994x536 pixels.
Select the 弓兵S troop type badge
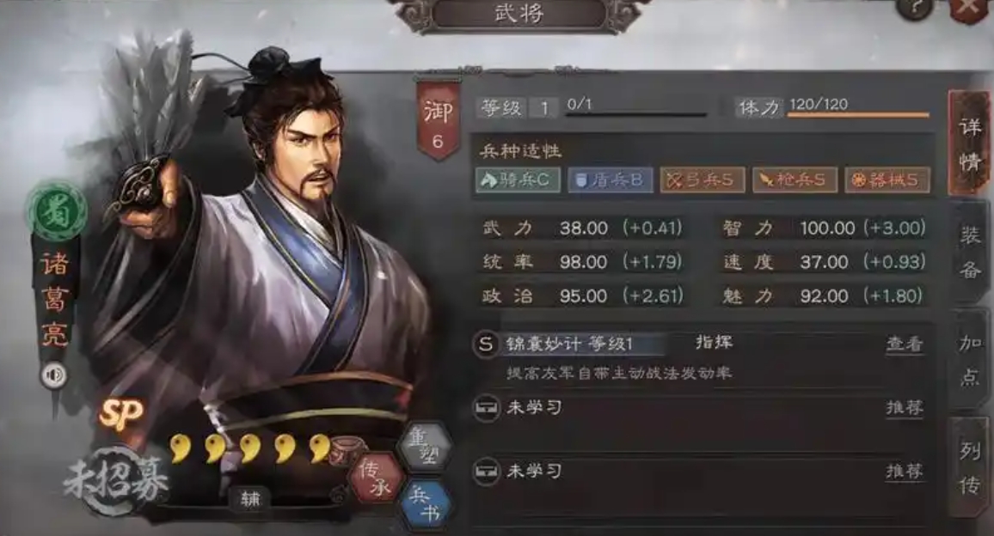(x=702, y=180)
